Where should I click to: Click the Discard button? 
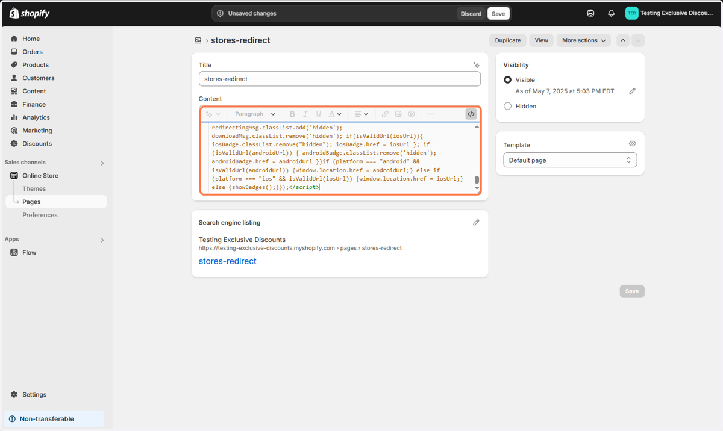point(471,14)
